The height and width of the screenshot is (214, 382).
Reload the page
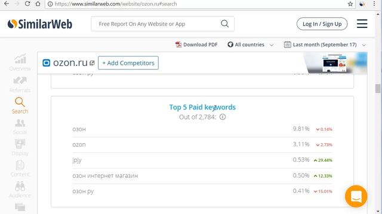[27, 4]
